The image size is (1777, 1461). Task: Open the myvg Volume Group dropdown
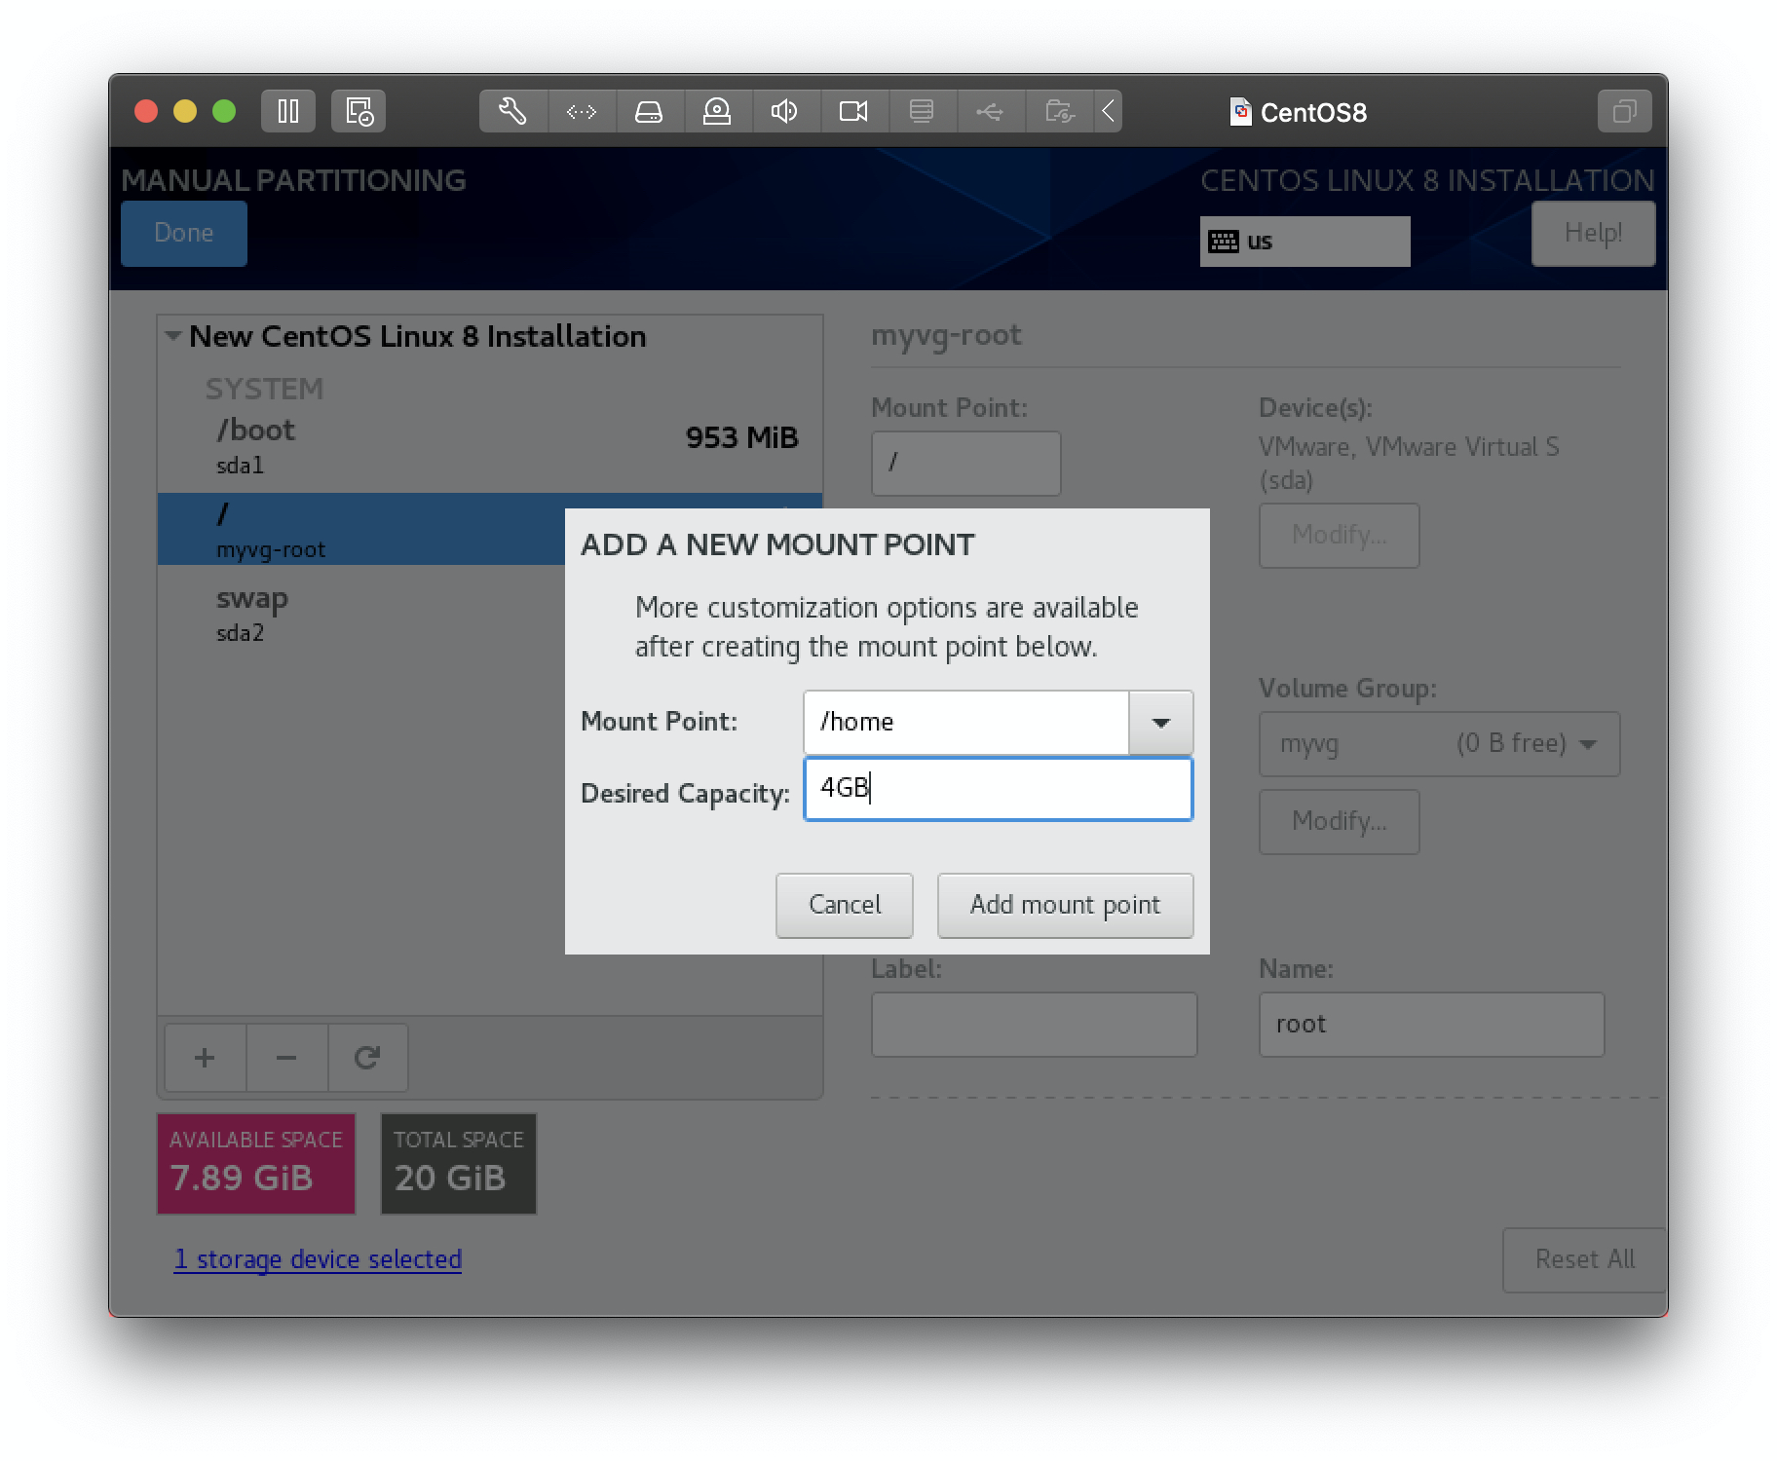click(1439, 743)
